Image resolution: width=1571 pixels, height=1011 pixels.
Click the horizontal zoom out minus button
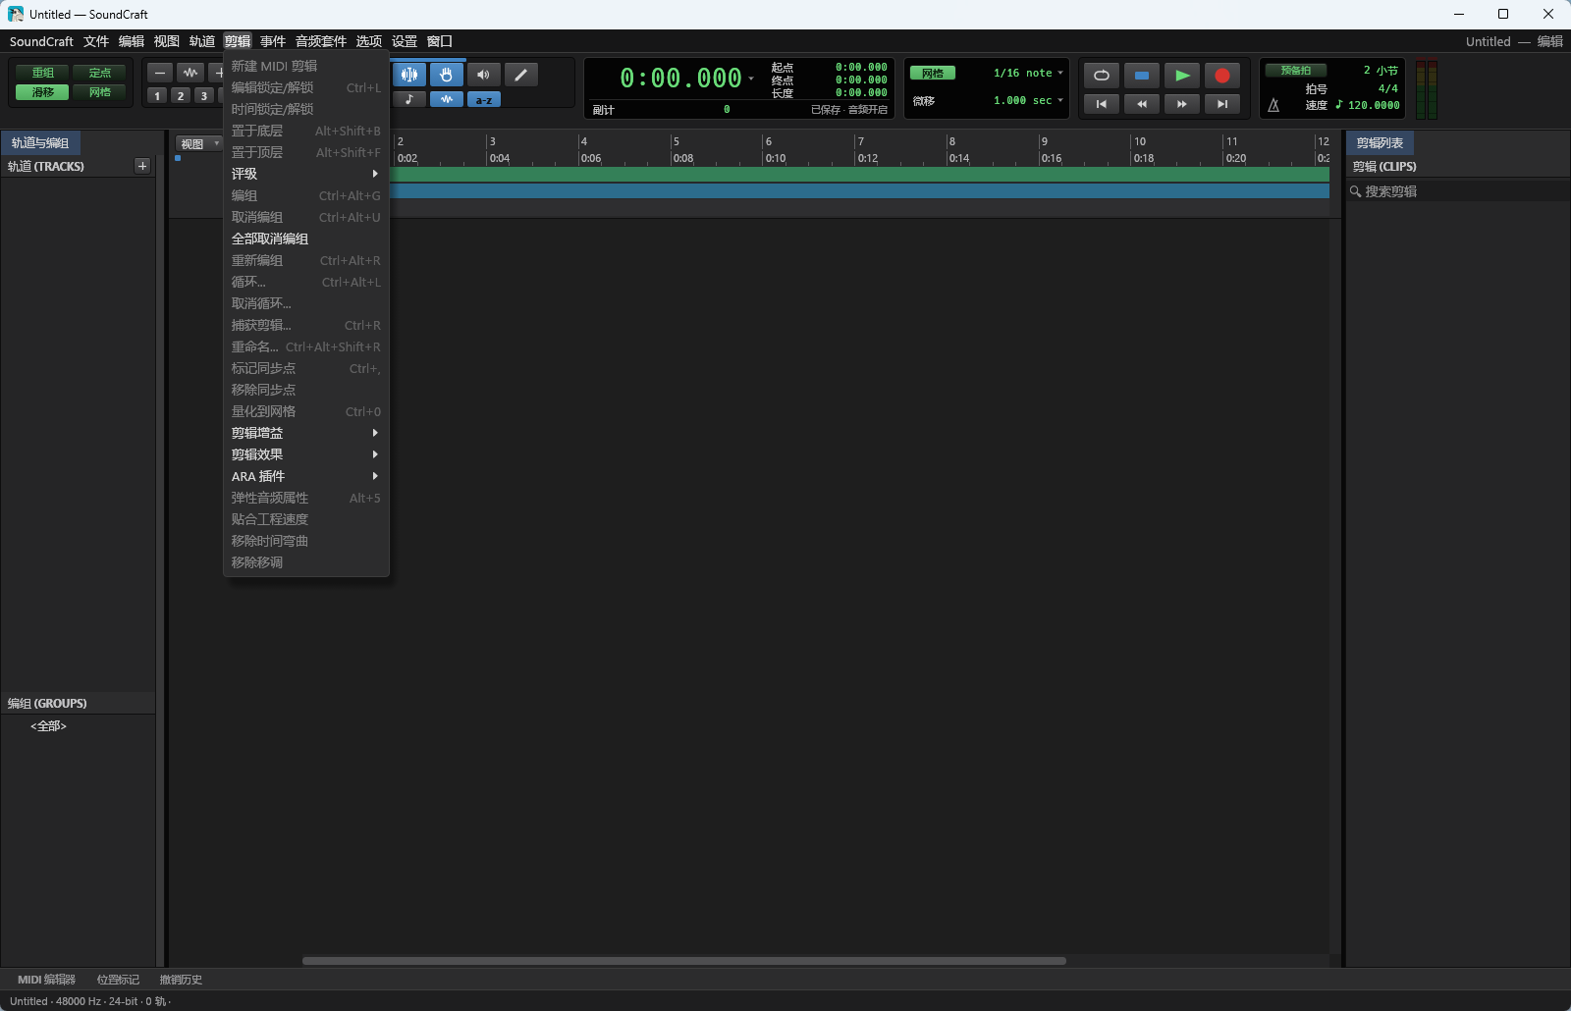pos(160,73)
